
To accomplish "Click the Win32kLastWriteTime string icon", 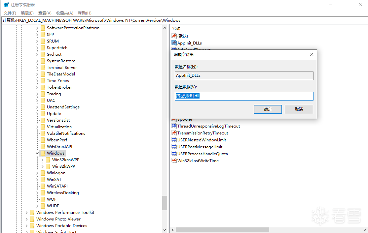I will point(174,160).
